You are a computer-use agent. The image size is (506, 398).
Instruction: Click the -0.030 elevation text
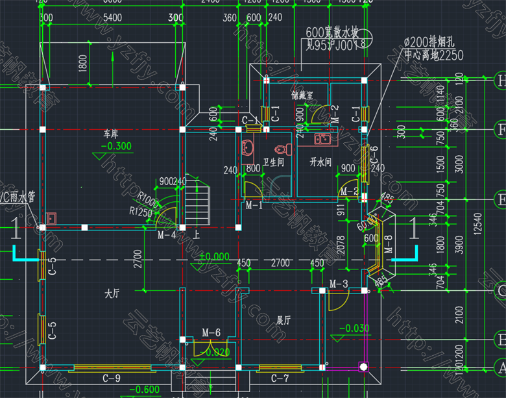(x=354, y=329)
